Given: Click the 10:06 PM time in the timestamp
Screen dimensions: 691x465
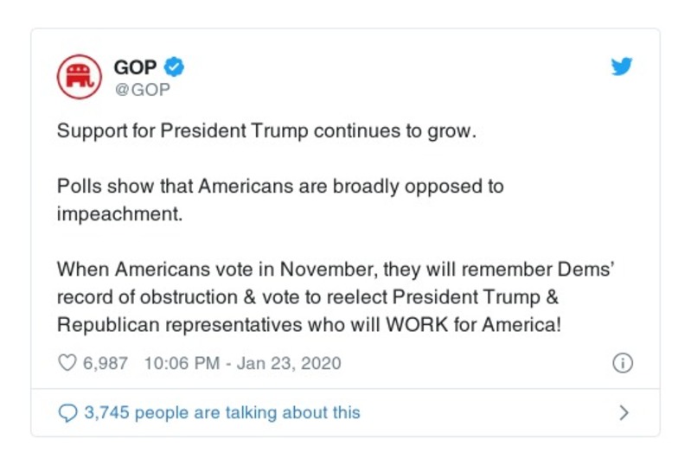Looking at the screenshot, I should 182,363.
